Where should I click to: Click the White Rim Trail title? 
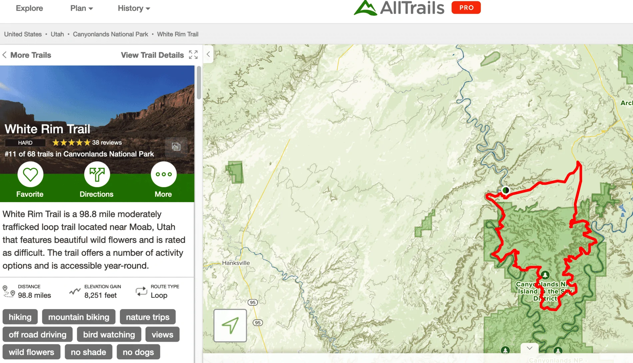click(47, 129)
